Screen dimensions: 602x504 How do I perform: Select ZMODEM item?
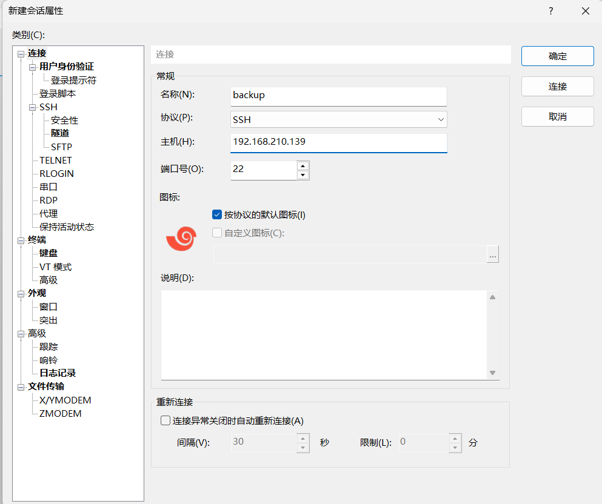point(60,414)
